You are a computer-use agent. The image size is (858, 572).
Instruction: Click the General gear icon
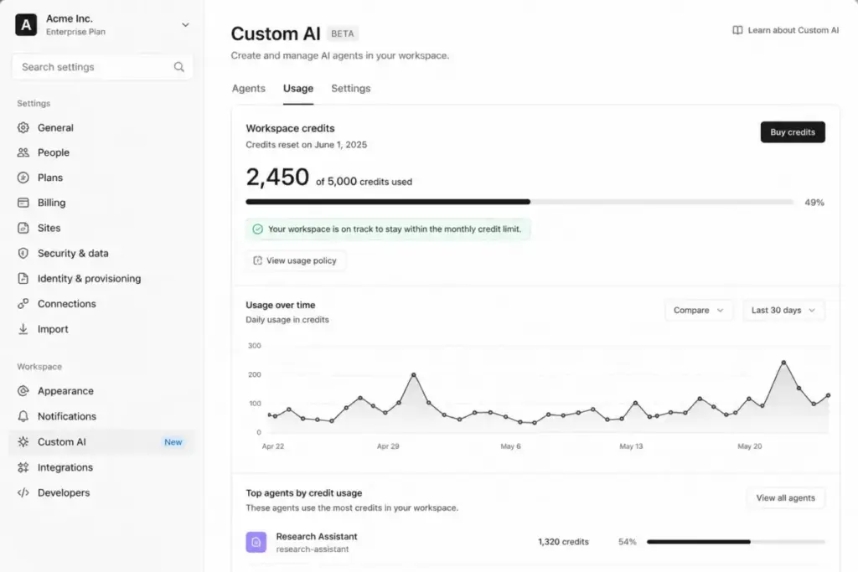click(x=23, y=127)
